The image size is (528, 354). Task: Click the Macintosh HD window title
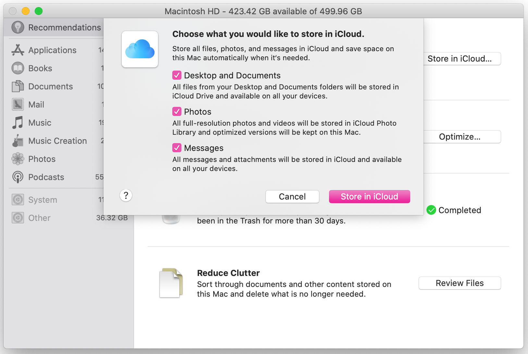pos(263,11)
